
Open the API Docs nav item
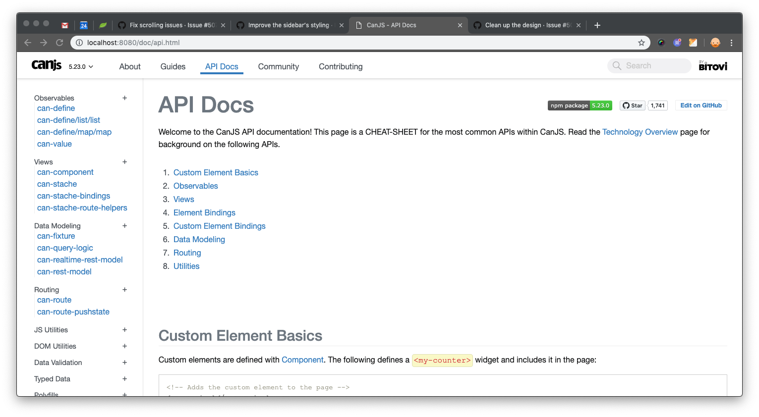[222, 66]
